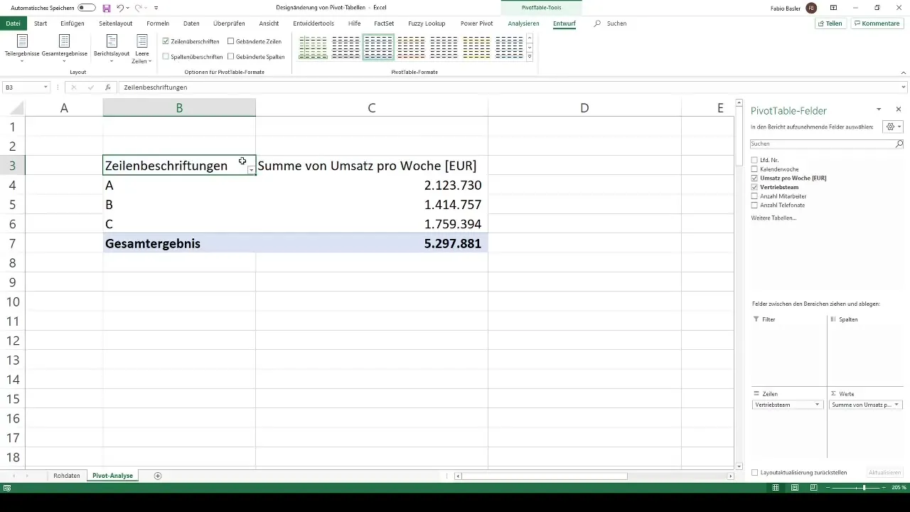Open Summe von Umsatz dropdown in Werte

coord(896,405)
